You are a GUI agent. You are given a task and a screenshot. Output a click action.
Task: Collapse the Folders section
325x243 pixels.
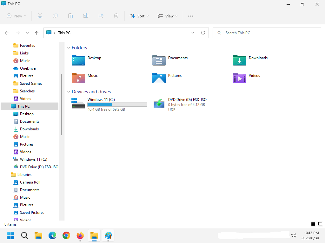pyautogui.click(x=69, y=48)
